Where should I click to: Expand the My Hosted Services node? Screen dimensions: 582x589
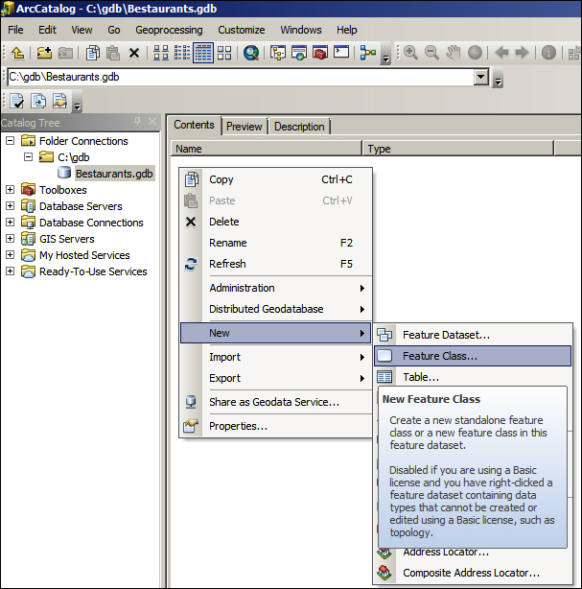point(11,255)
